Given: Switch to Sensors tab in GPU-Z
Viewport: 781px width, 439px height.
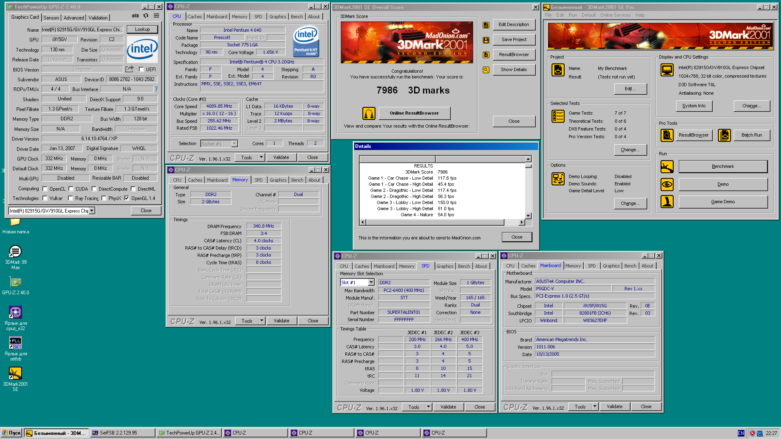Looking at the screenshot, I should (x=51, y=17).
